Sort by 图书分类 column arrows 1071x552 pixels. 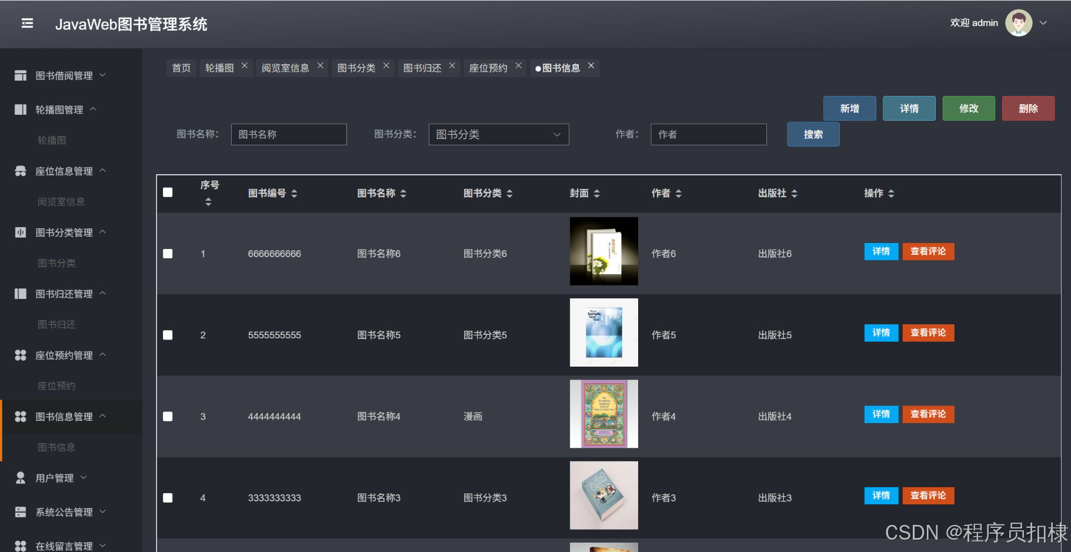pyautogui.click(x=509, y=194)
